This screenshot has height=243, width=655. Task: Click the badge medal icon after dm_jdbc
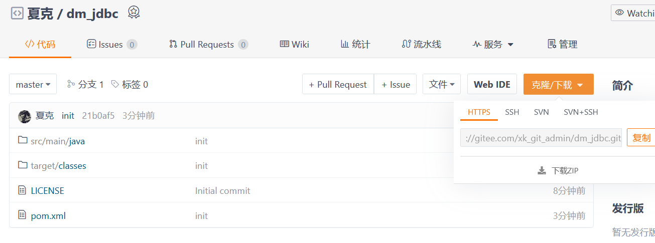tap(134, 13)
